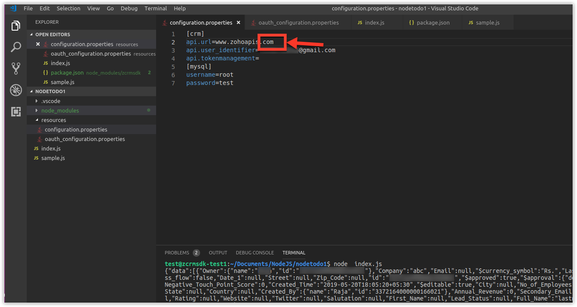
Task: Open package.json from Open Editors list
Action: pyautogui.click(x=91, y=72)
